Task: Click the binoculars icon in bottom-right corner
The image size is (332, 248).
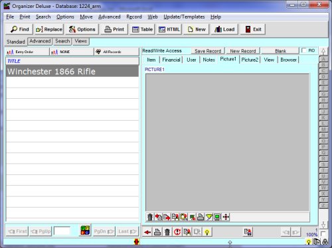Action: tap(325, 242)
